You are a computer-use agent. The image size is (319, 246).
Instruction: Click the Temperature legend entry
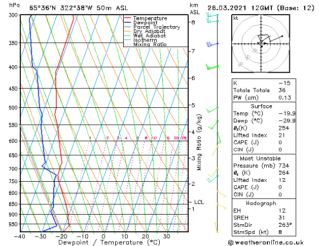coord(150,18)
